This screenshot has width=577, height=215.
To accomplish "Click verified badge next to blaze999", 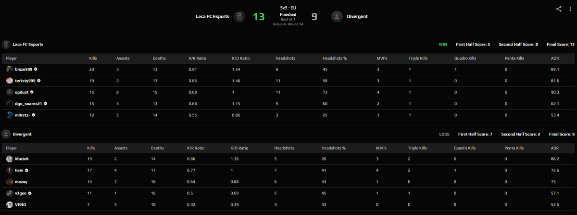I will tap(36, 69).
